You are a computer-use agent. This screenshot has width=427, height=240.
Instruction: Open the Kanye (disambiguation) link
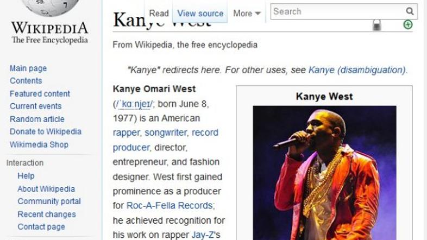pos(357,70)
